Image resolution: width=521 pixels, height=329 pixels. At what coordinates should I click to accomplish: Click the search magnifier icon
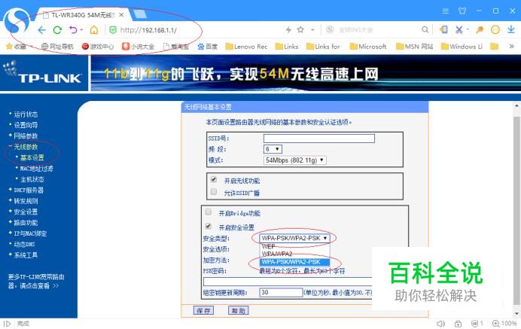click(425, 29)
